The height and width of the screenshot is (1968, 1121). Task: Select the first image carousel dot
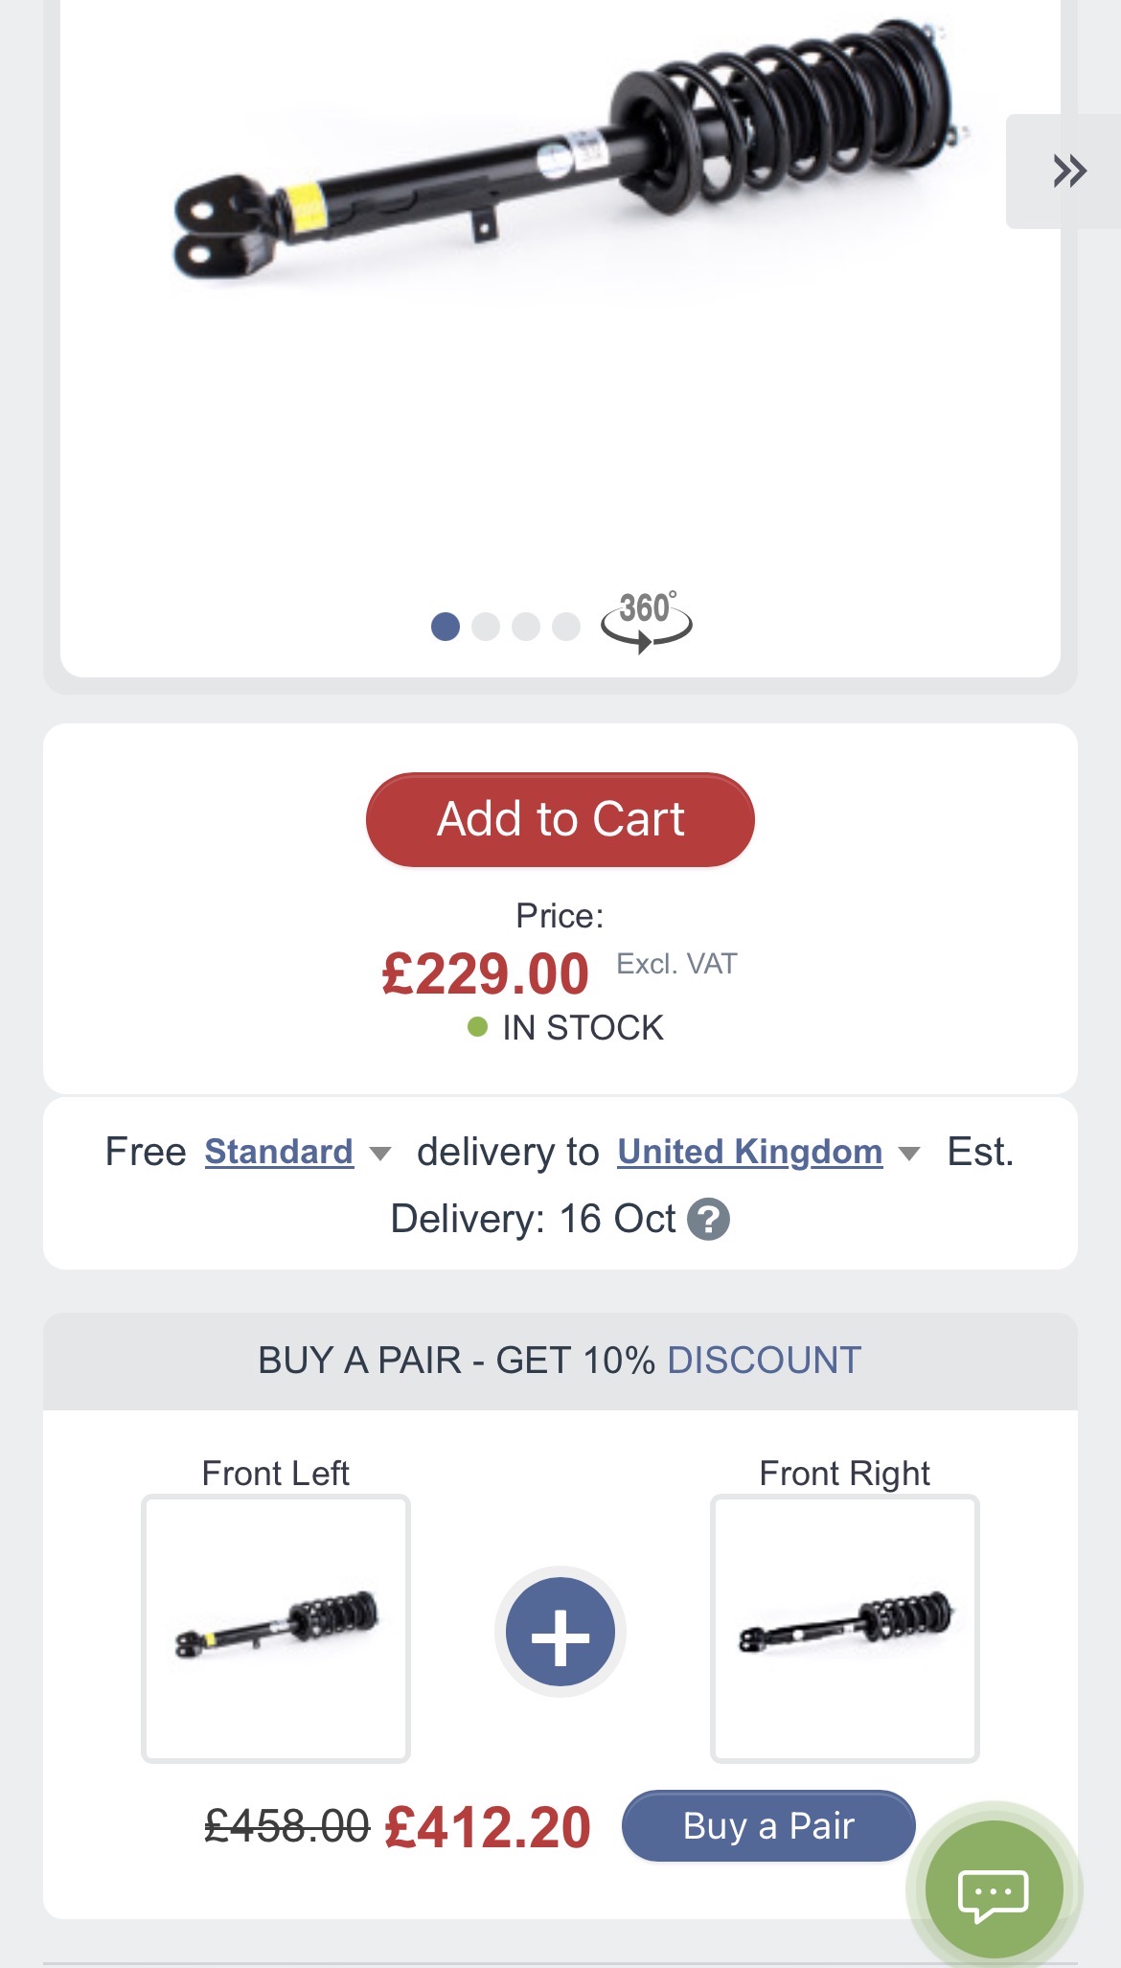[446, 627]
